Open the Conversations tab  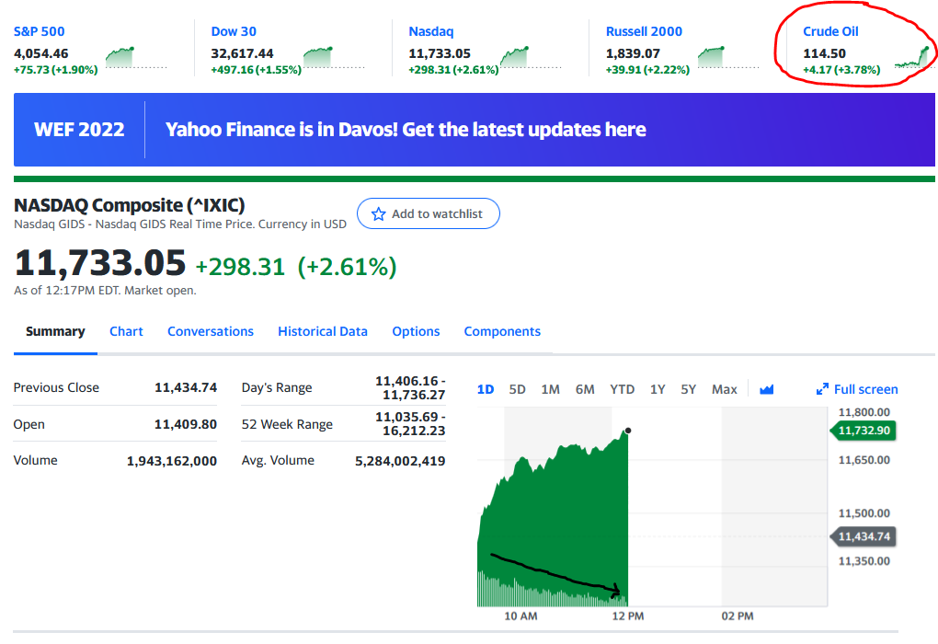pos(211,331)
